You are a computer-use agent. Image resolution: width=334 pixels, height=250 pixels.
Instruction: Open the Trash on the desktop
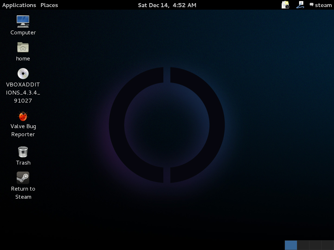(23, 152)
